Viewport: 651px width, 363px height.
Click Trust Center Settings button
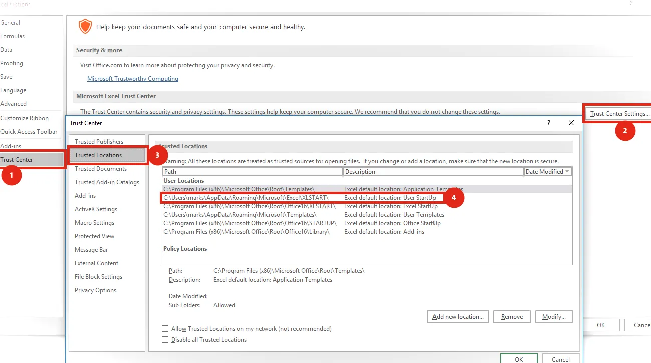click(x=619, y=114)
